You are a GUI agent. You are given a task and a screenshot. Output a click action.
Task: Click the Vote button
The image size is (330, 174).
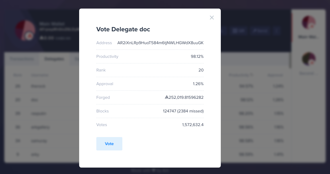(109, 144)
